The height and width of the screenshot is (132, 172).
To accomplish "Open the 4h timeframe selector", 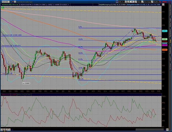I will tap(132, 2).
